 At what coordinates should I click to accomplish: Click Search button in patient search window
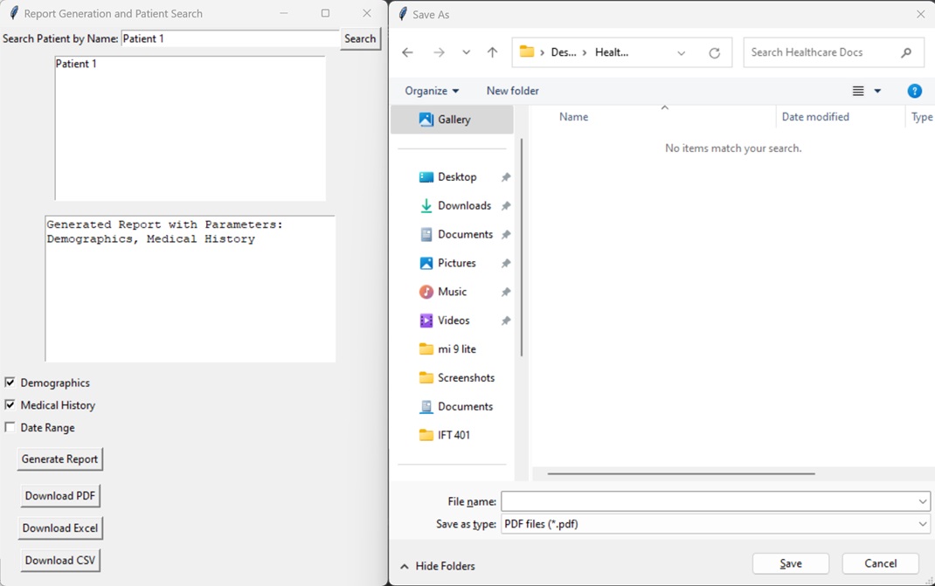(360, 38)
